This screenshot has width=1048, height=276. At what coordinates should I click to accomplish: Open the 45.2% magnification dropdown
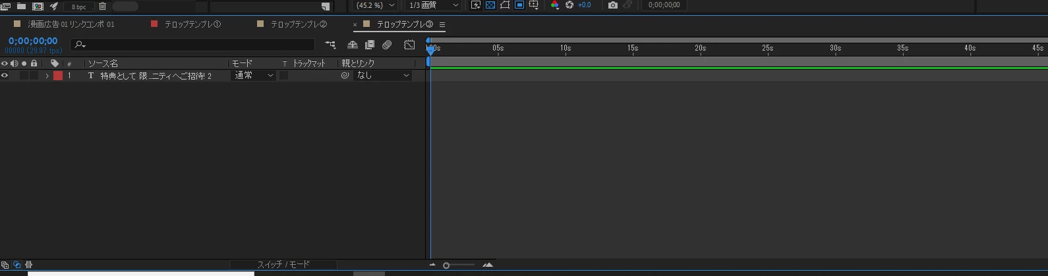[x=375, y=5]
